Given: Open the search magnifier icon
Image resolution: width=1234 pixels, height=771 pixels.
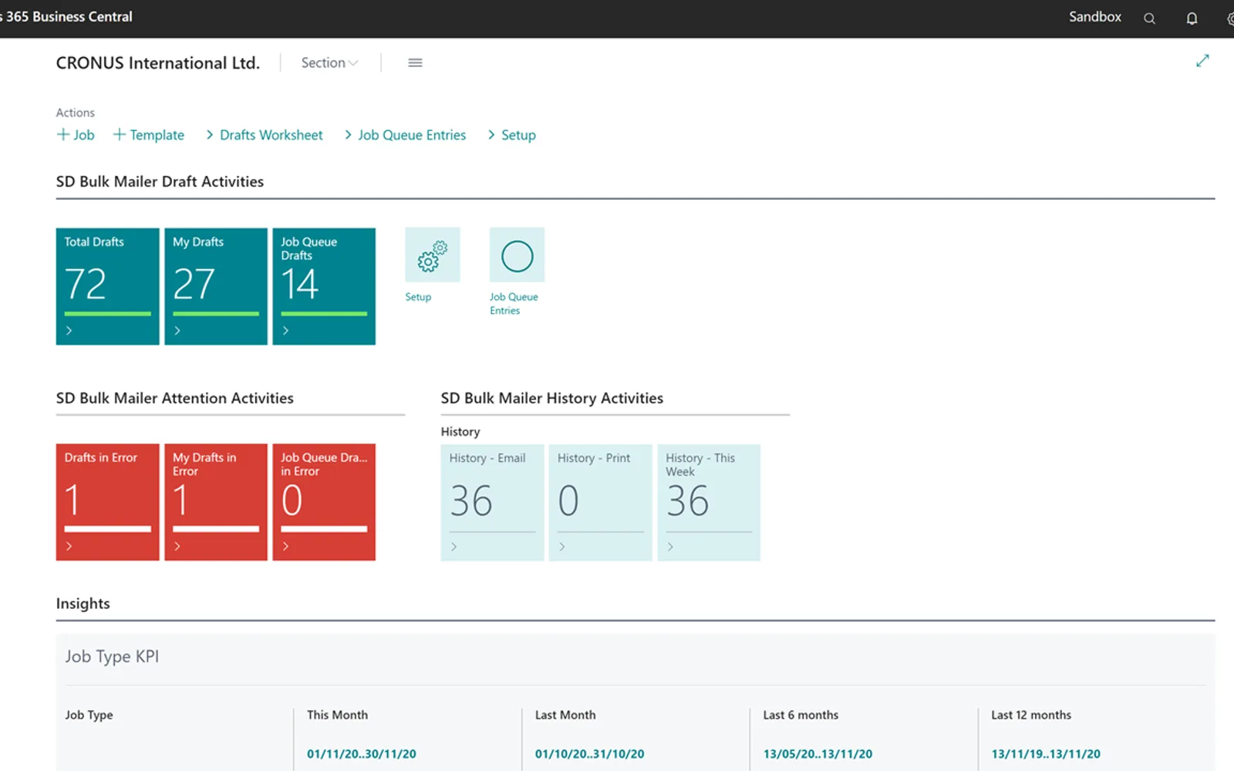Looking at the screenshot, I should click(x=1149, y=19).
